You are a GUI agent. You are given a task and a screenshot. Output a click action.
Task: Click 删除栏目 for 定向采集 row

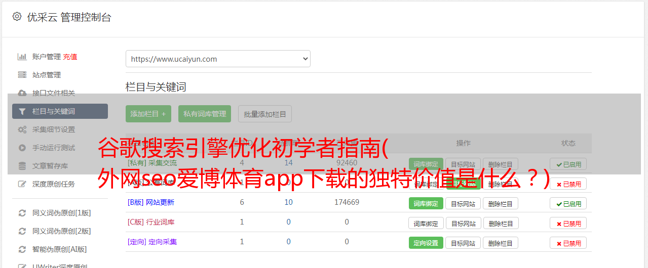(x=501, y=243)
